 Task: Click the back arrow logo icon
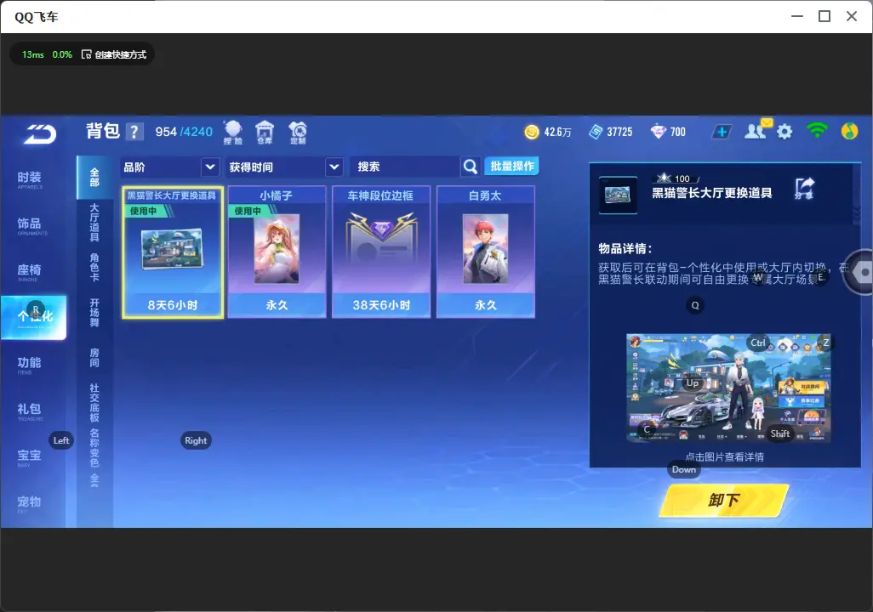pos(40,134)
